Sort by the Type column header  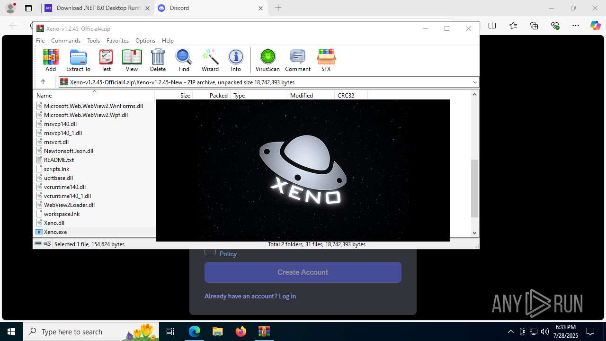[259, 95]
